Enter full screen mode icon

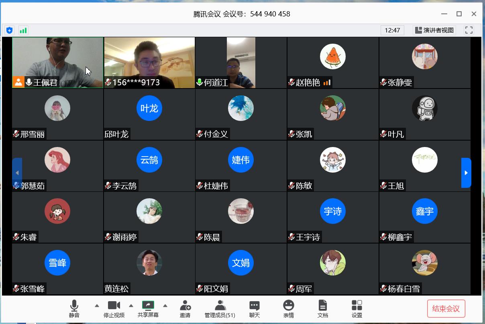tap(469, 30)
